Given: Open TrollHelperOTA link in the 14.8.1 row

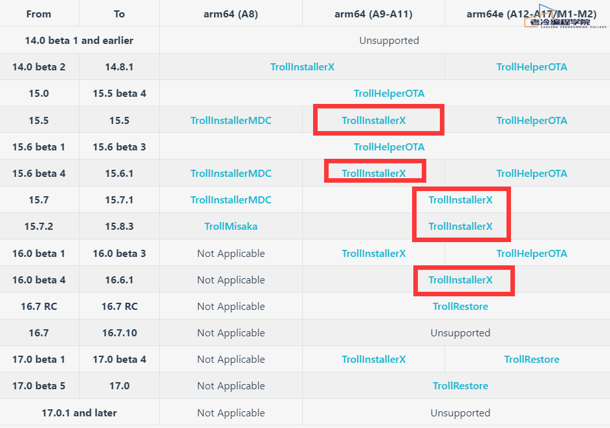Looking at the screenshot, I should 532,66.
